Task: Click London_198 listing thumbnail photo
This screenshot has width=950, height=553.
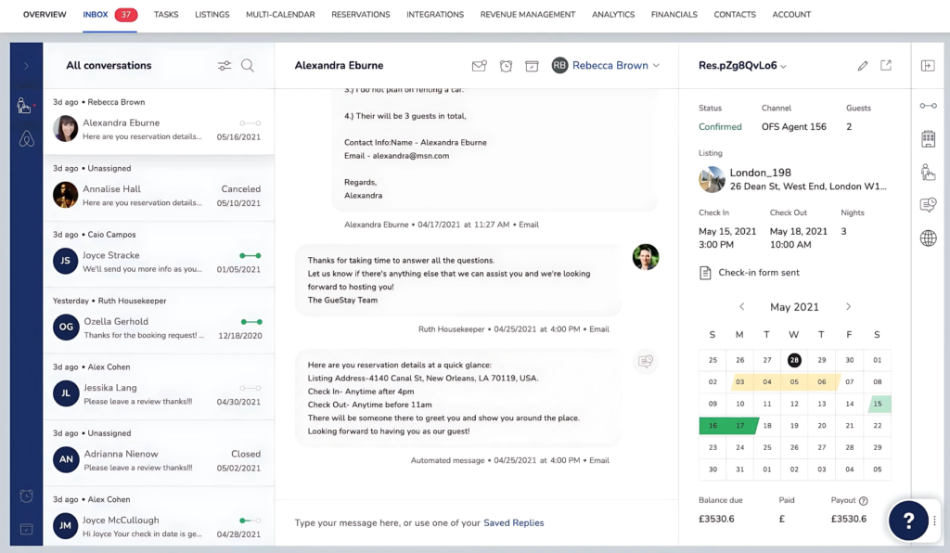Action: click(712, 179)
